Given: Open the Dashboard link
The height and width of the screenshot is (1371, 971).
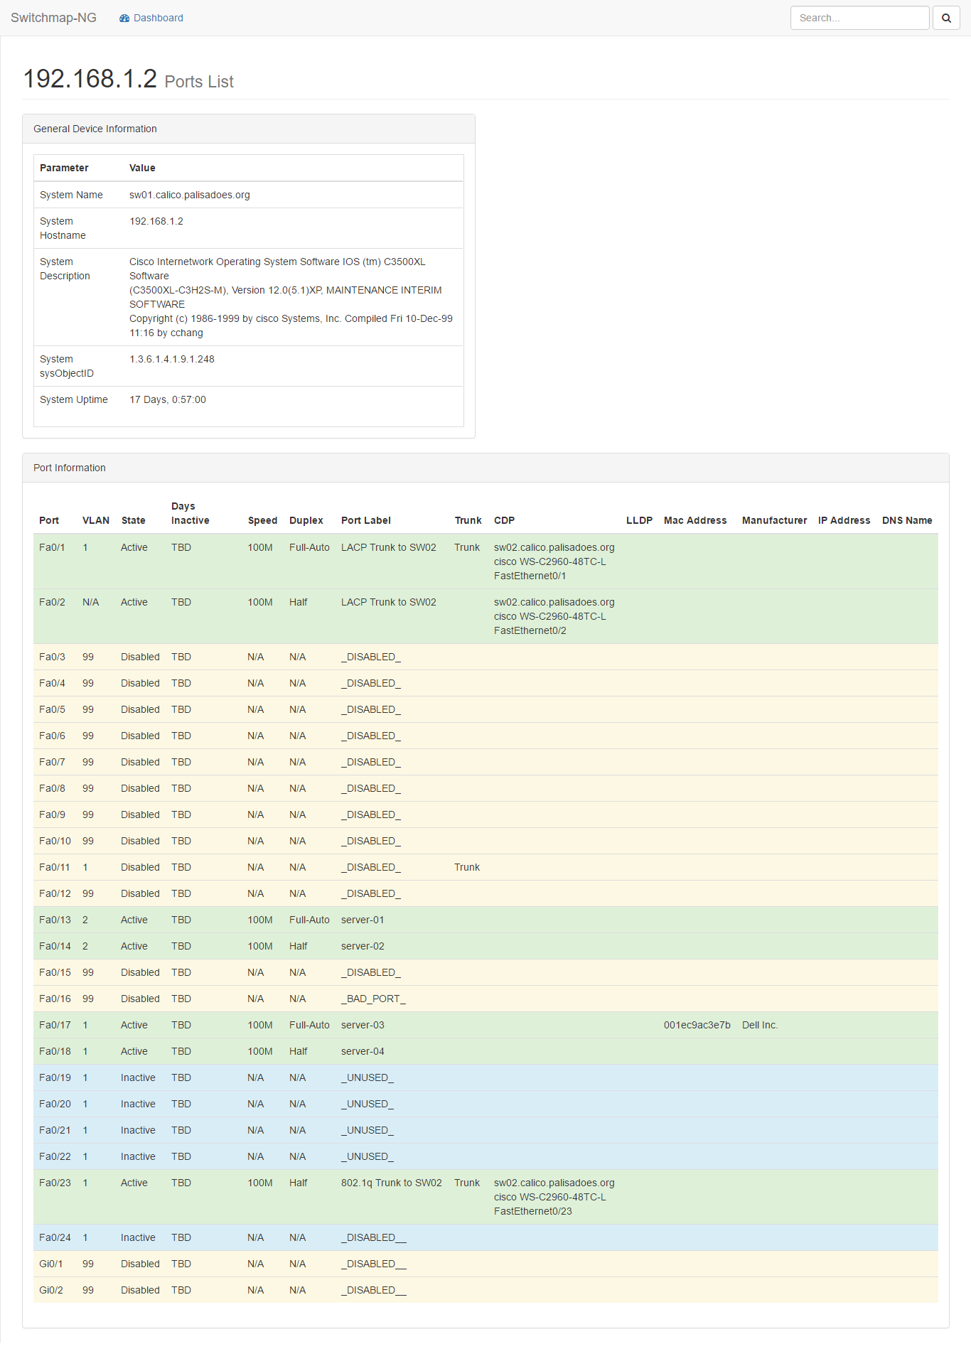Looking at the screenshot, I should 151,18.
